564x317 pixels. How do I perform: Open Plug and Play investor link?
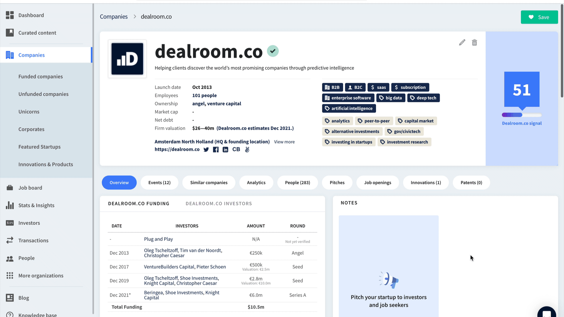(x=158, y=239)
